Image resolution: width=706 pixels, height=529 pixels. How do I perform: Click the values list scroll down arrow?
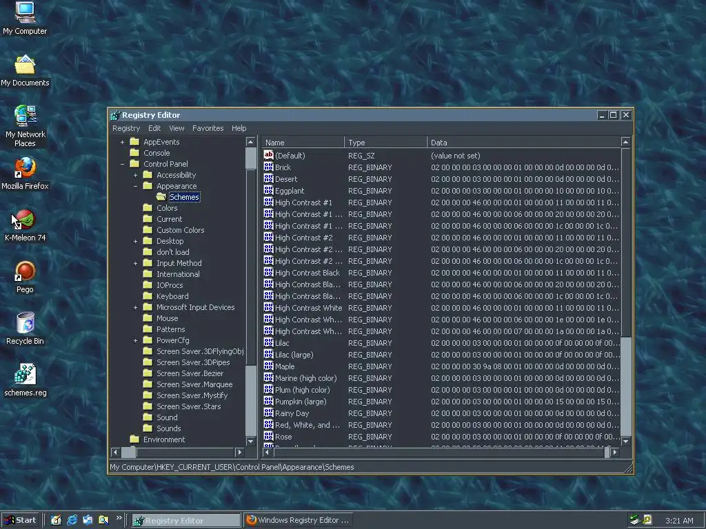coord(625,442)
